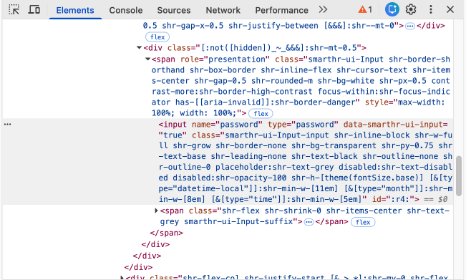
Task: Open the AI assistance panel icon
Action: (392, 10)
